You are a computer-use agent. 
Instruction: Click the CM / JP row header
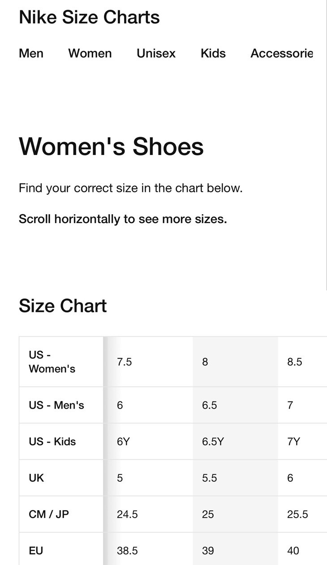point(49,514)
